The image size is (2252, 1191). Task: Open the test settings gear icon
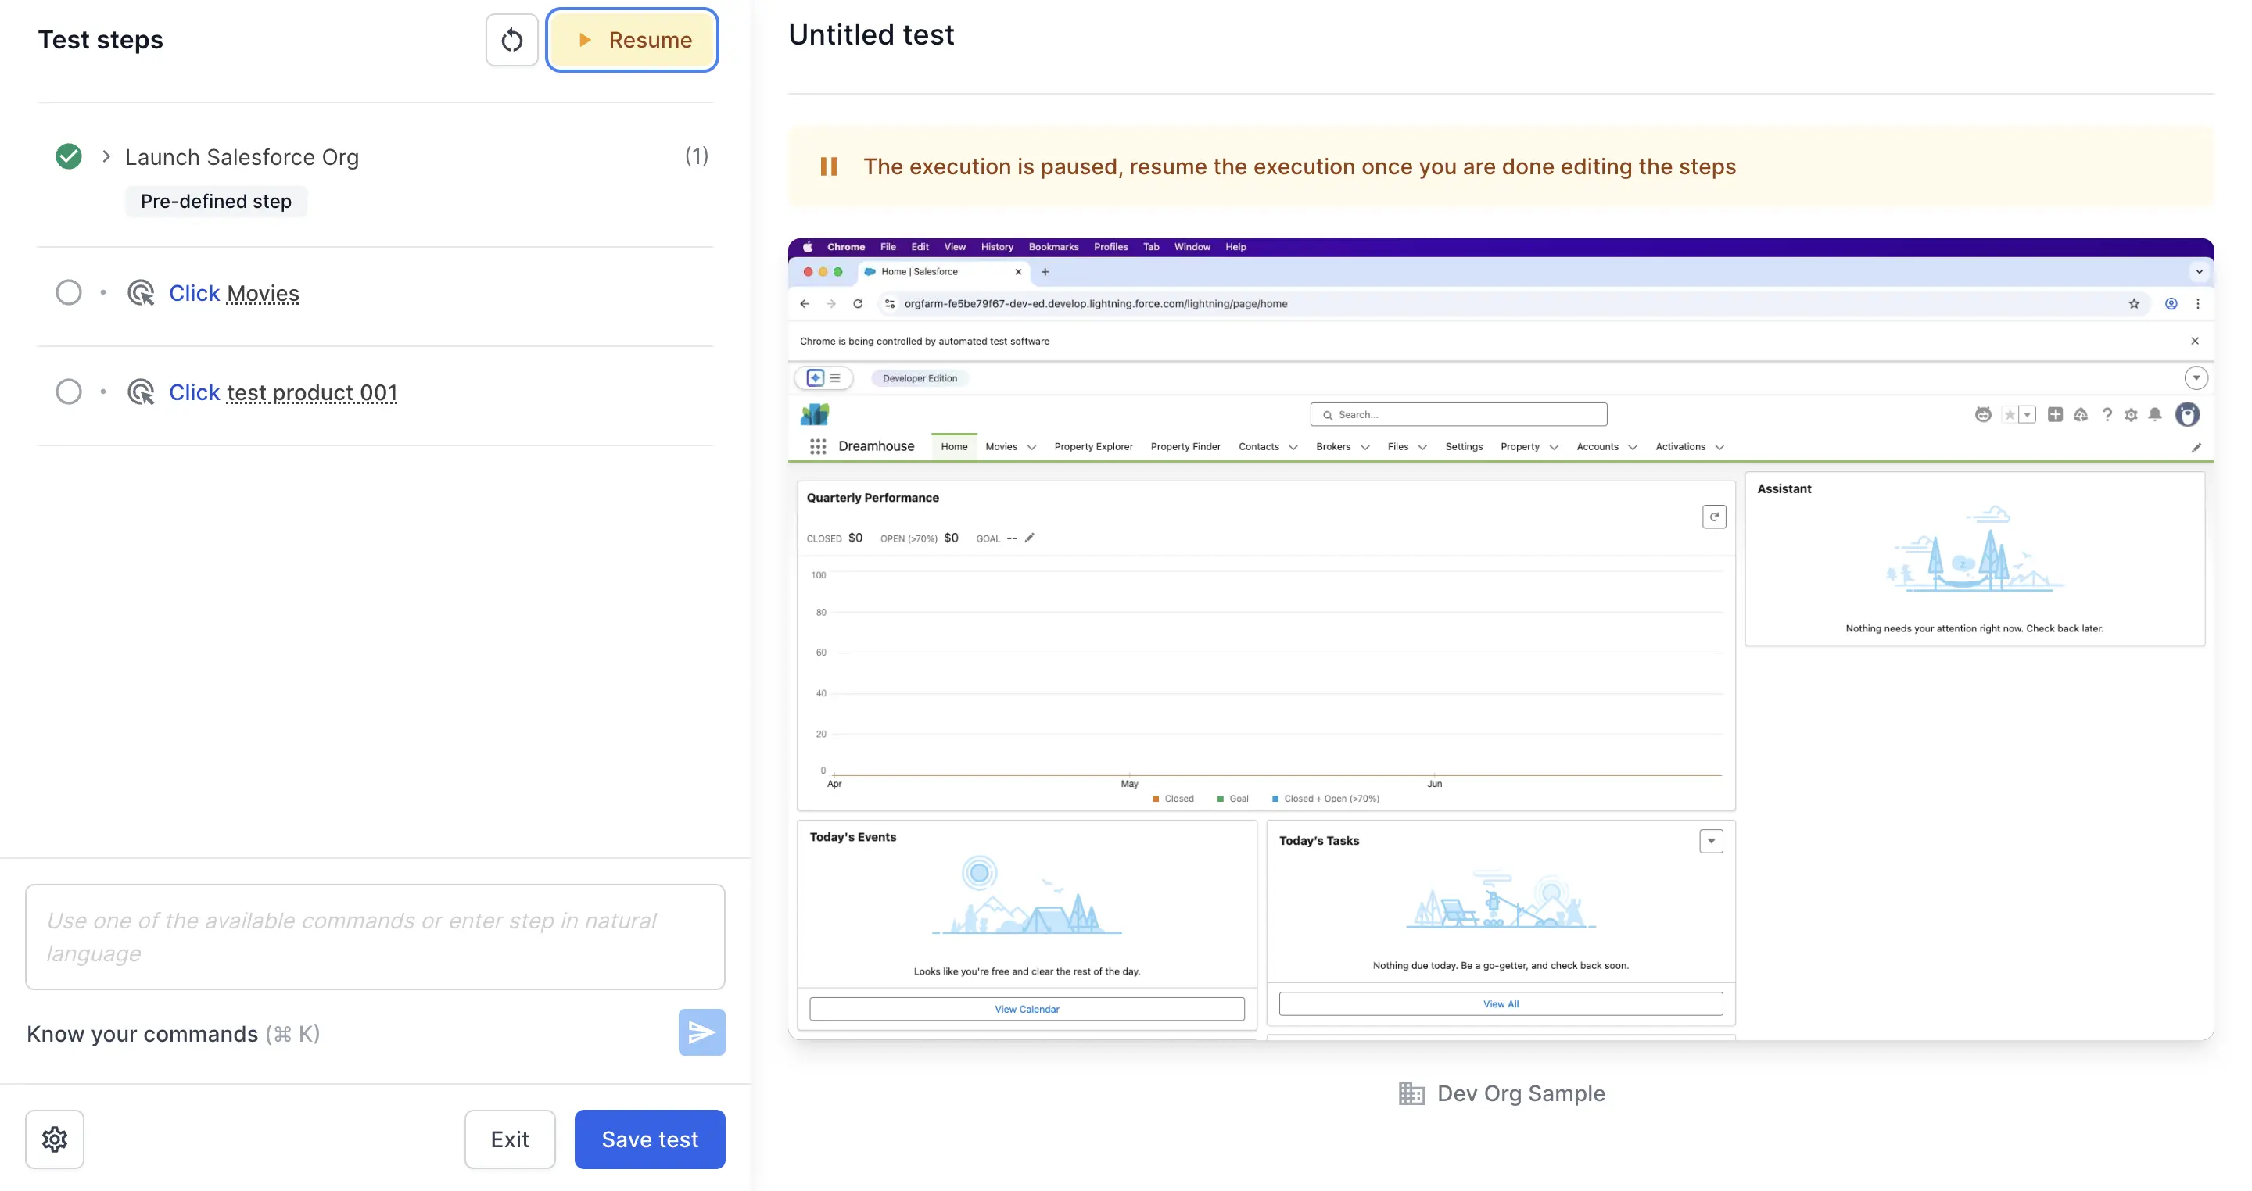coord(54,1139)
